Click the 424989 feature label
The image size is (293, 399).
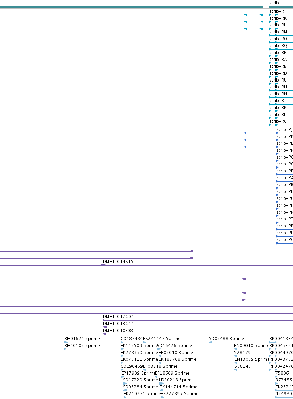[284, 393]
